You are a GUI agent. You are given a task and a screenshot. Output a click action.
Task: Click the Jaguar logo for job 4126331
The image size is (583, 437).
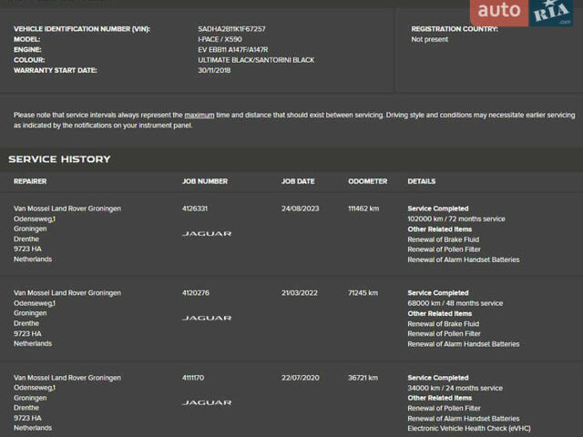pos(207,234)
